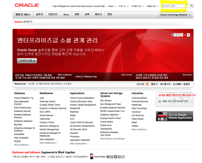Open the 뉴스레터 link
This screenshot has width=202, height=163.
point(177,84)
